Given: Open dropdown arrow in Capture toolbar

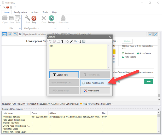Looking at the screenshot, I should [76, 41].
